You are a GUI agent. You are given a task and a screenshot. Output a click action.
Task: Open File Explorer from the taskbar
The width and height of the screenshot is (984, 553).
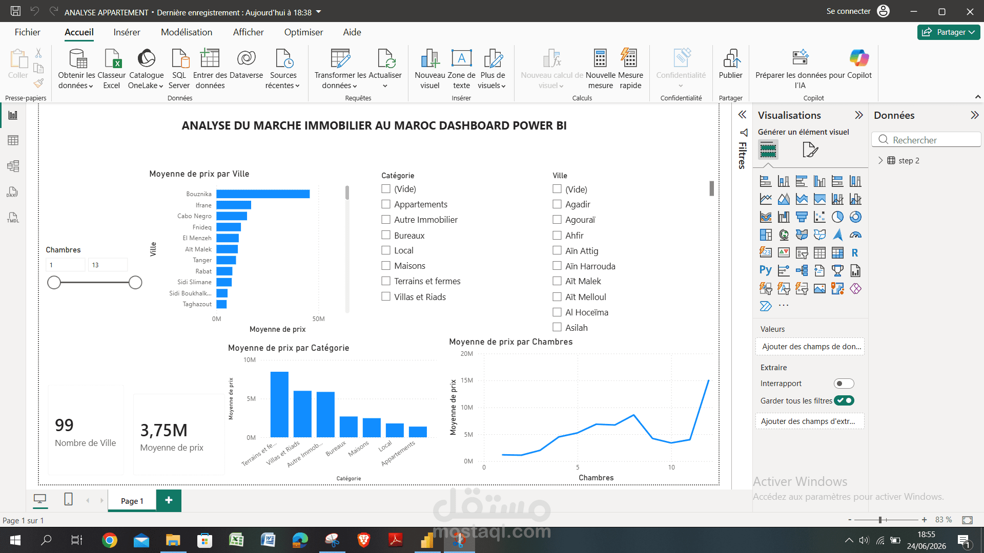tap(173, 540)
